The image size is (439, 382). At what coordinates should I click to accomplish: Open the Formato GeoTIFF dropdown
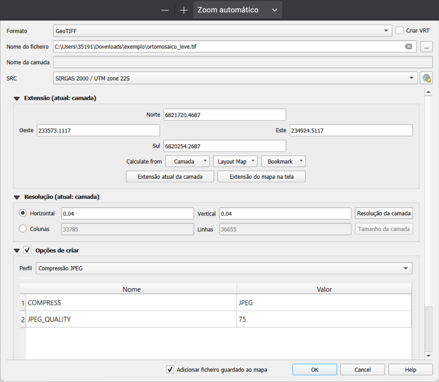[222, 31]
